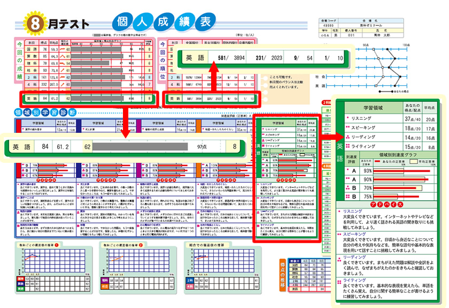Click the gray deviation bar in the 国語 row
This screenshot has height=308, width=449.
click(96, 49)
